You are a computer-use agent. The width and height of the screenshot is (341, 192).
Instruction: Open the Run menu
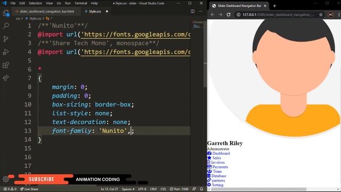68,3
